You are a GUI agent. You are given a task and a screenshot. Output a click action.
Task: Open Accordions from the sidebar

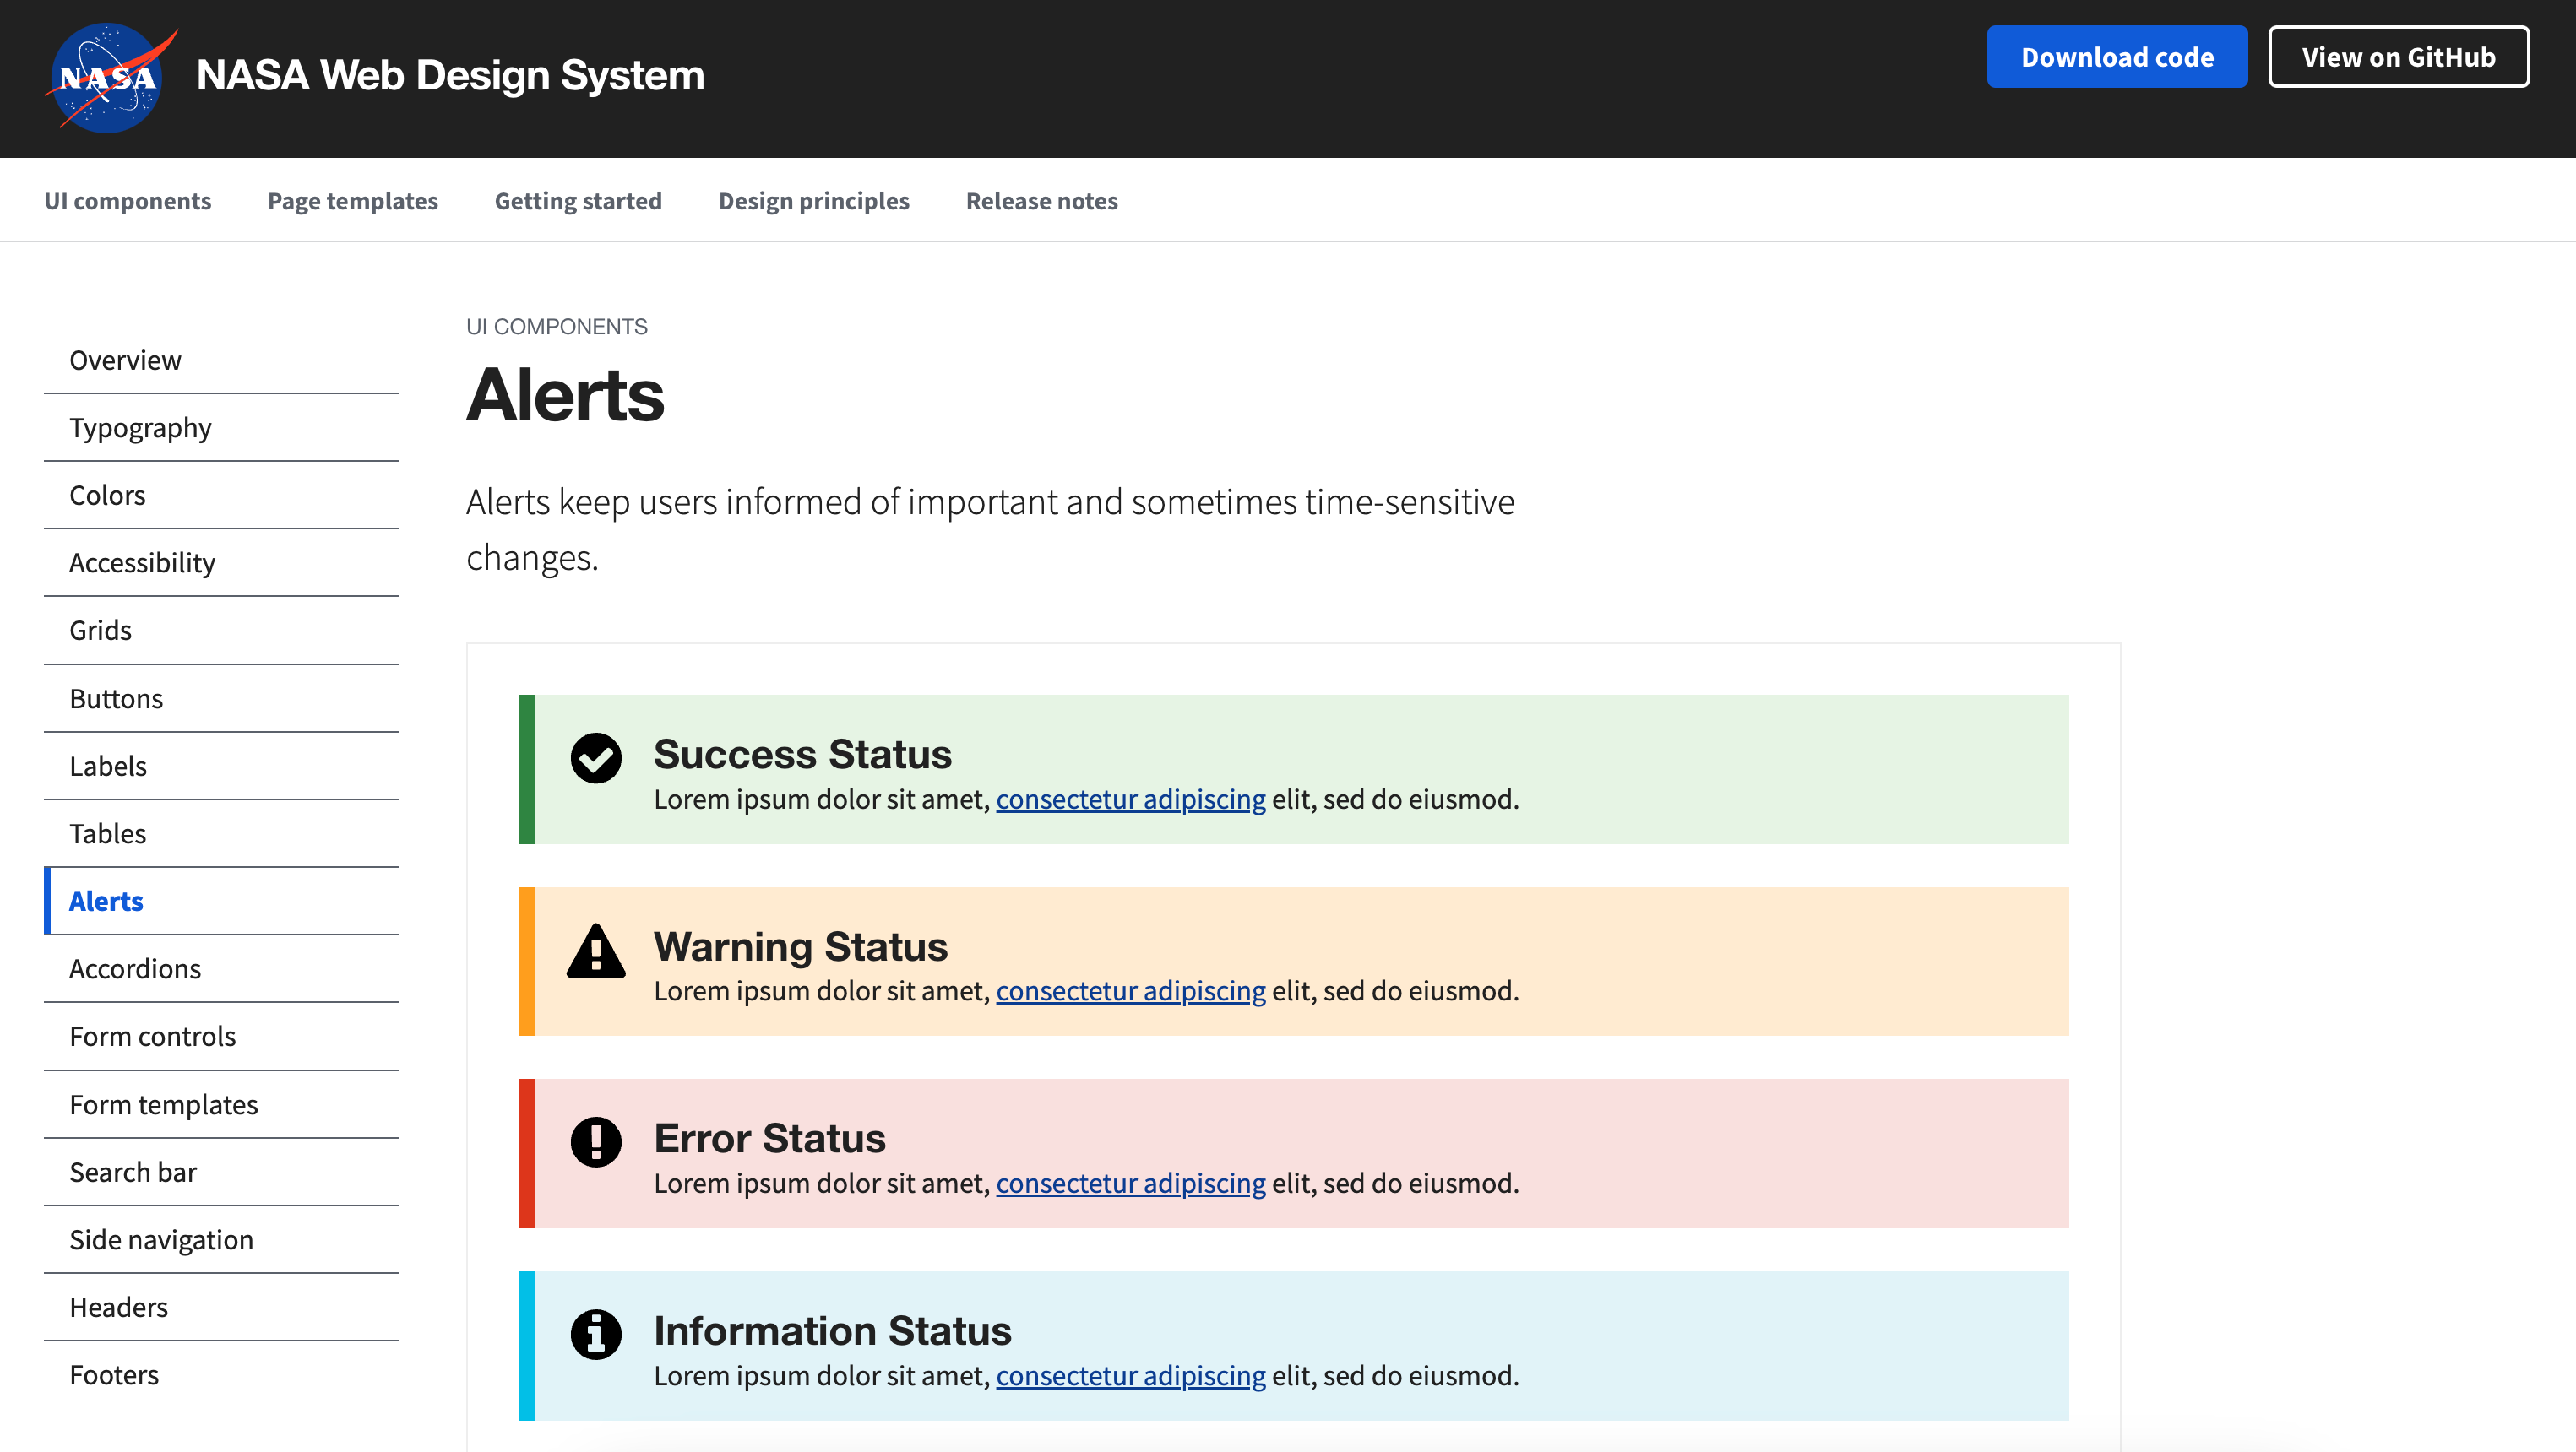click(x=135, y=968)
